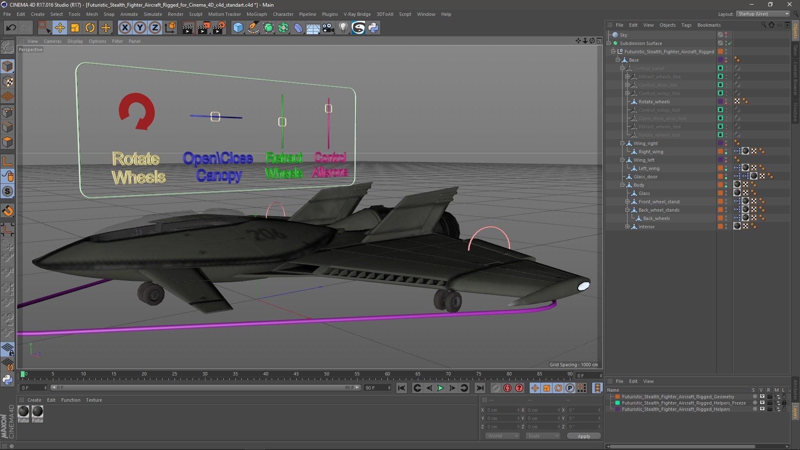Click the Render View clapperboard icon

pos(188,28)
